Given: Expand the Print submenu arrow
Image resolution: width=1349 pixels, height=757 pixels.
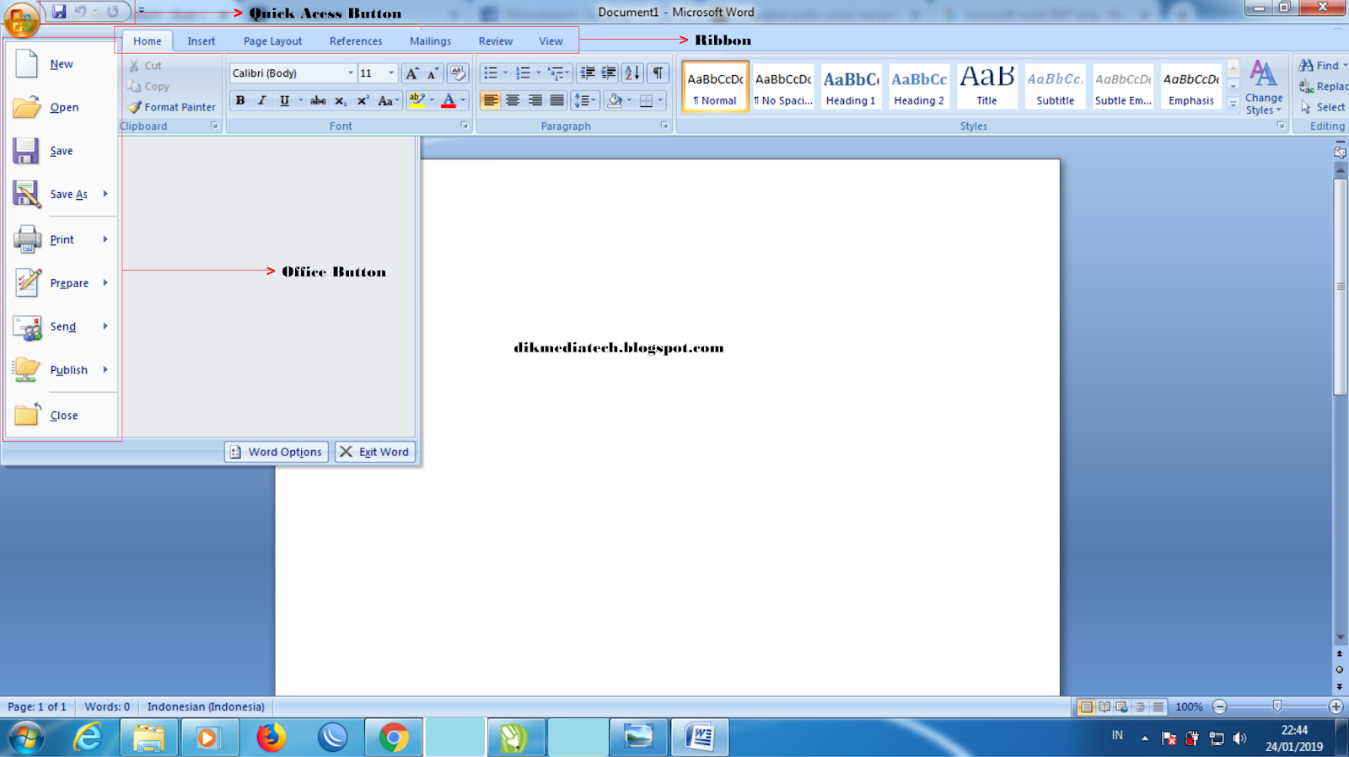Looking at the screenshot, I should [105, 239].
